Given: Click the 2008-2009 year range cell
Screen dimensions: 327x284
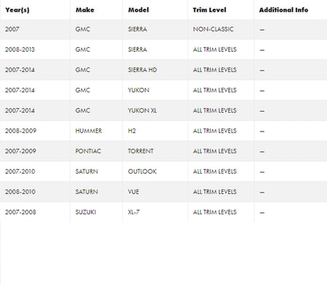Looking at the screenshot, I should click(20, 131).
